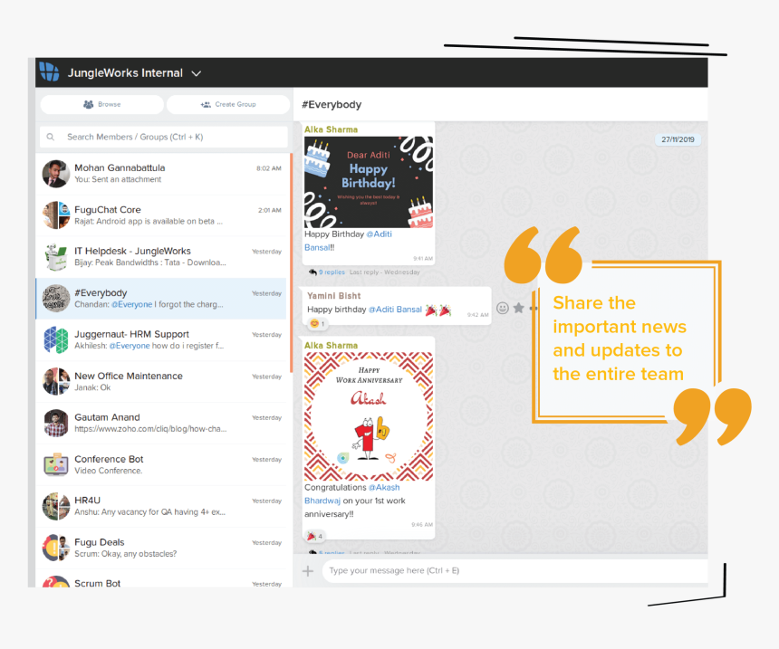779x649 pixels.
Task: Open Gautam Anand direct chat
Action: point(162,423)
